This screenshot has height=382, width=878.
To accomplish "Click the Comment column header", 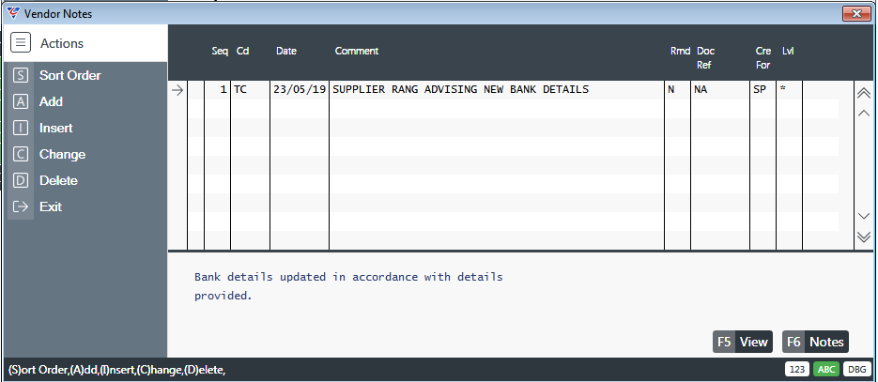I will pos(357,51).
